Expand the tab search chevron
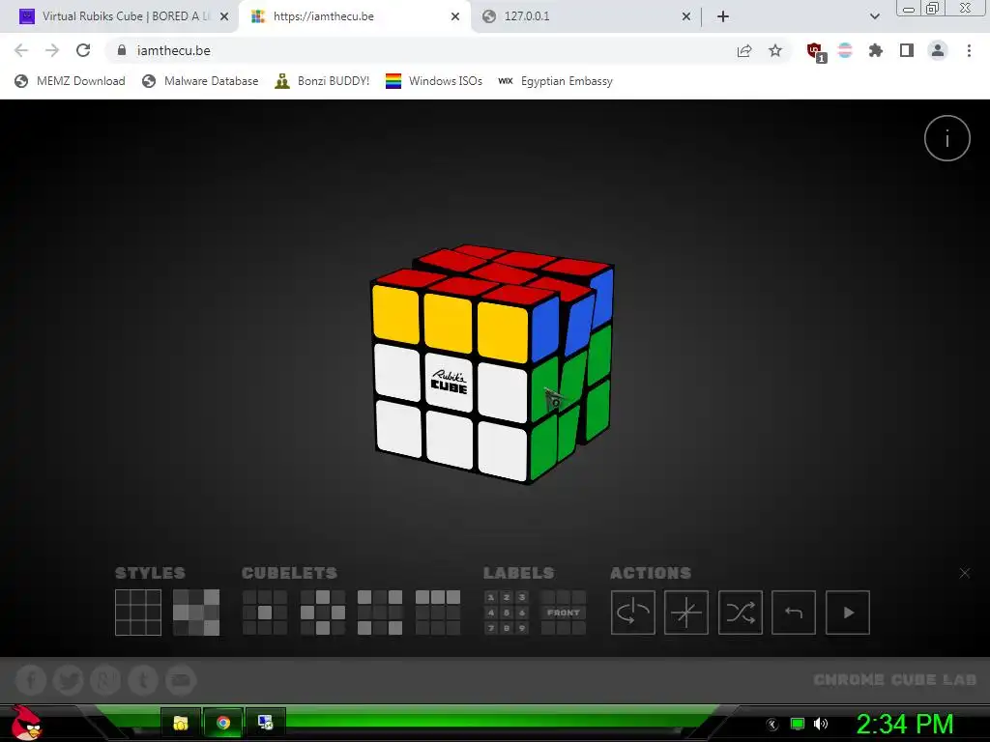Viewport: 990px width, 742px height. [x=874, y=16]
